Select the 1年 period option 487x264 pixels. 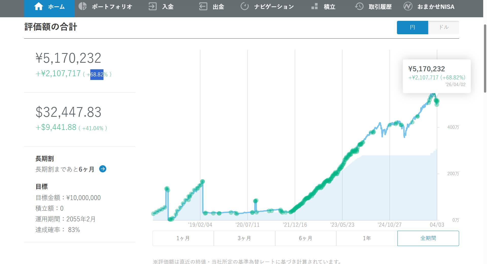point(367,238)
